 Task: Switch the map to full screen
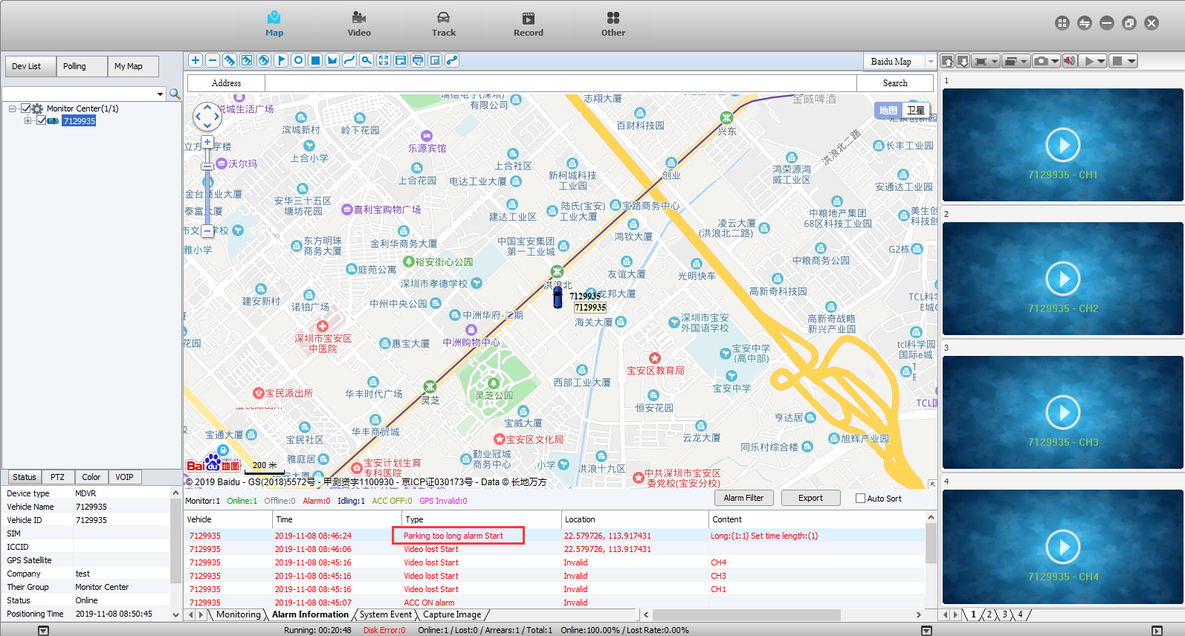[x=384, y=61]
